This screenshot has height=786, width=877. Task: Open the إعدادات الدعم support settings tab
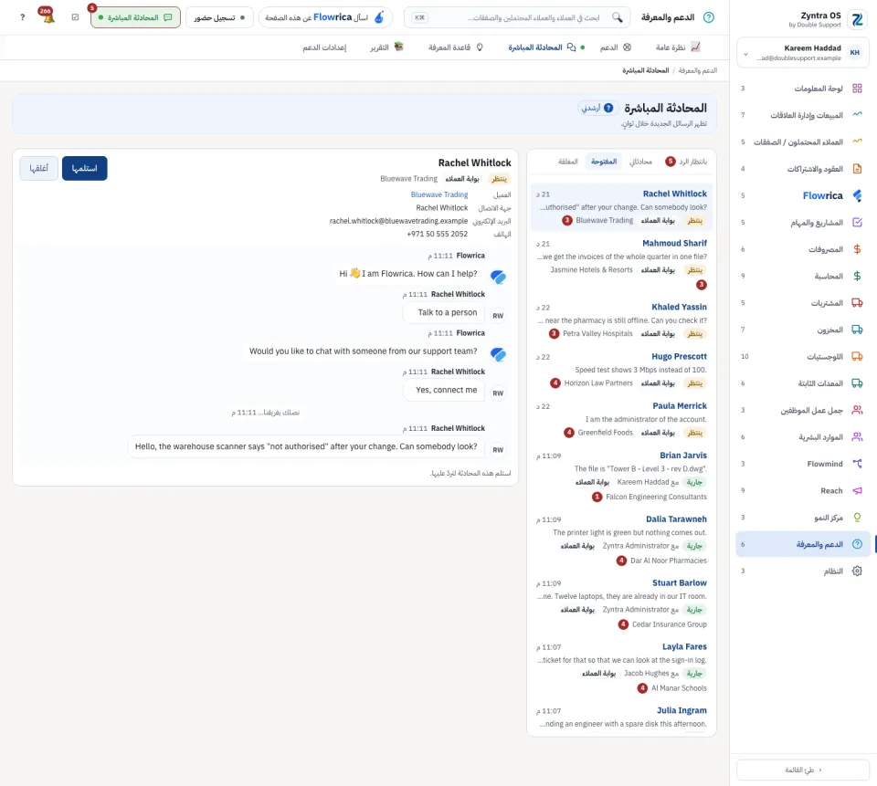click(x=324, y=47)
